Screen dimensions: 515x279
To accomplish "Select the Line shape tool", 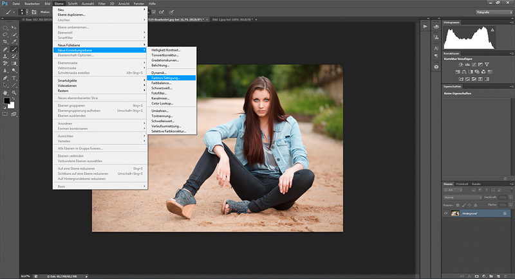I will pos(14,85).
